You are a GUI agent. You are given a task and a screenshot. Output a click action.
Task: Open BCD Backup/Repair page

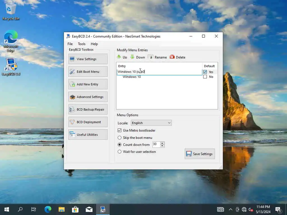pos(88,109)
